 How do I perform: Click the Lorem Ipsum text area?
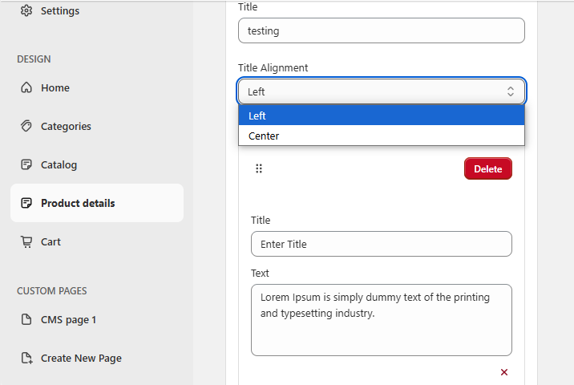click(x=382, y=320)
